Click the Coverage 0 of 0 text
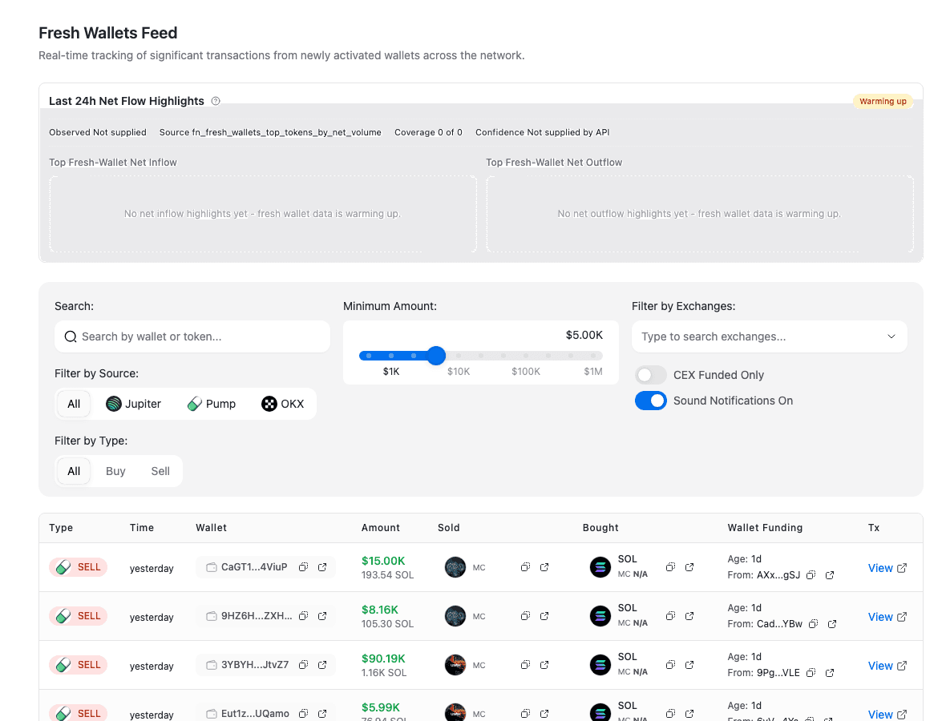 tap(428, 133)
